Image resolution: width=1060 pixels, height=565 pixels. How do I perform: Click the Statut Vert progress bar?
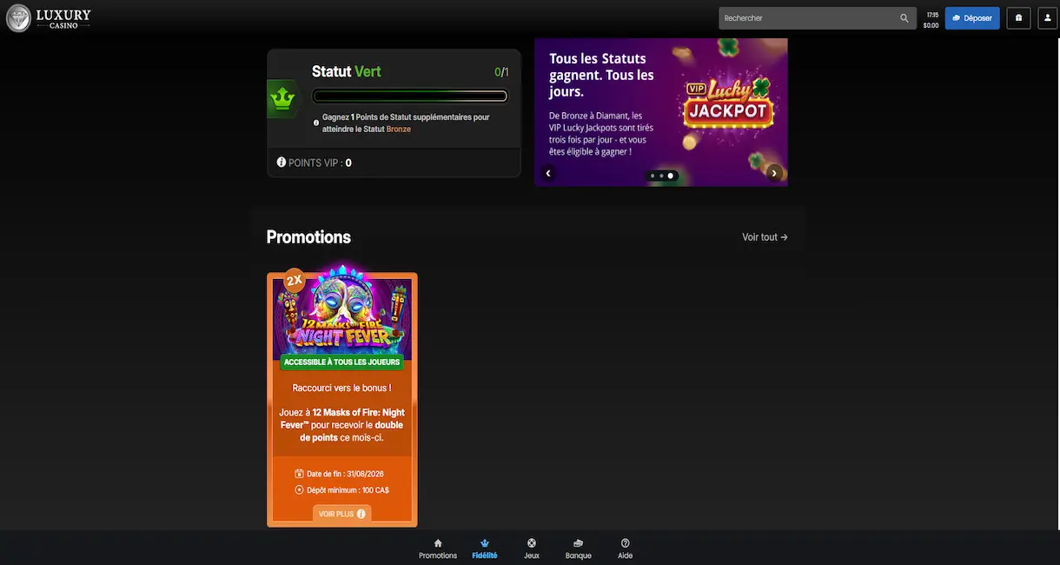pyautogui.click(x=409, y=96)
